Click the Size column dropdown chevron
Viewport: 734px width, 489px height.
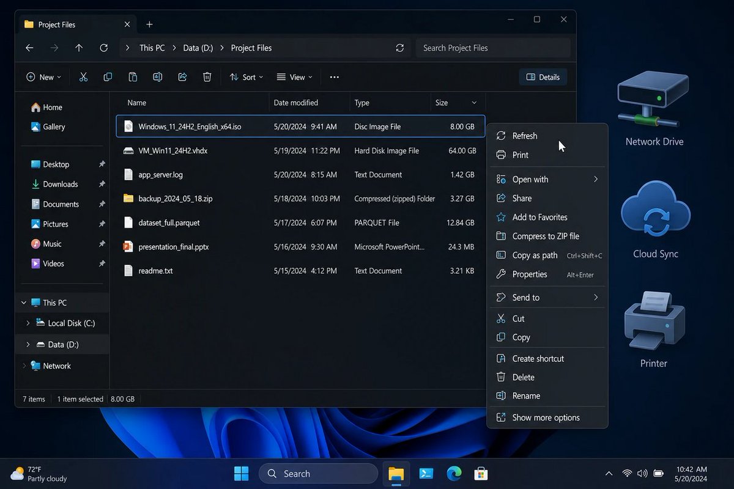pos(474,103)
